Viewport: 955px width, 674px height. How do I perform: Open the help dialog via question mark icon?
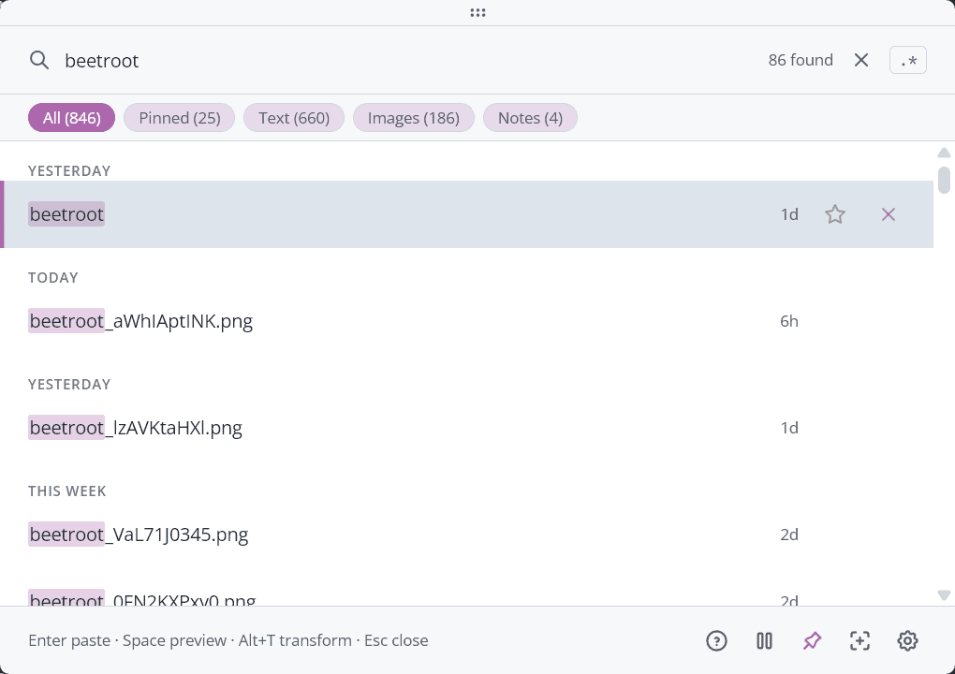click(716, 640)
